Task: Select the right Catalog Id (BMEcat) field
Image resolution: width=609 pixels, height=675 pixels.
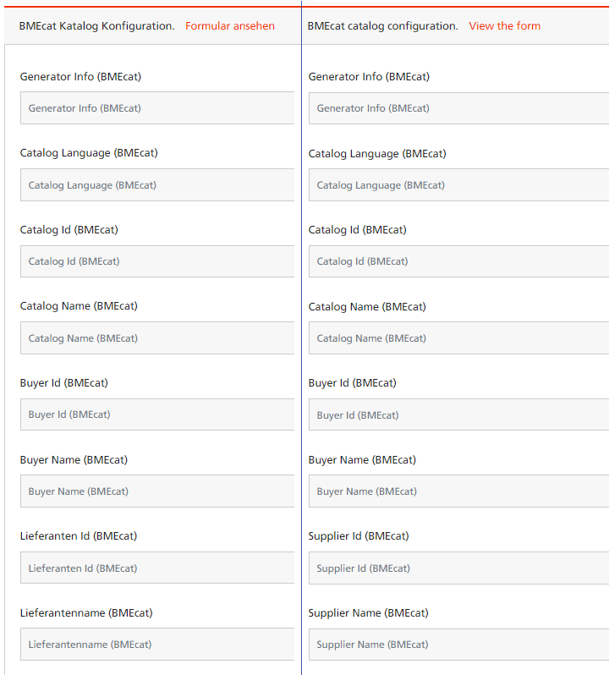Action: tap(458, 261)
